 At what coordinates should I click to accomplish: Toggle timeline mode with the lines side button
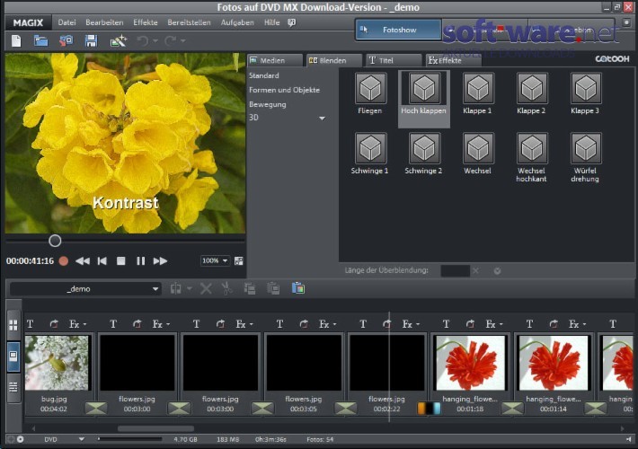point(13,387)
